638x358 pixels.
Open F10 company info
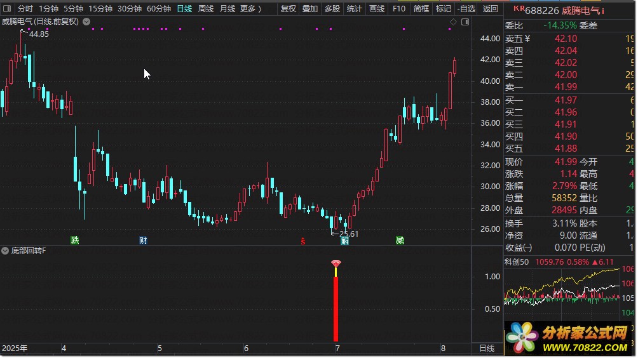[x=399, y=8]
